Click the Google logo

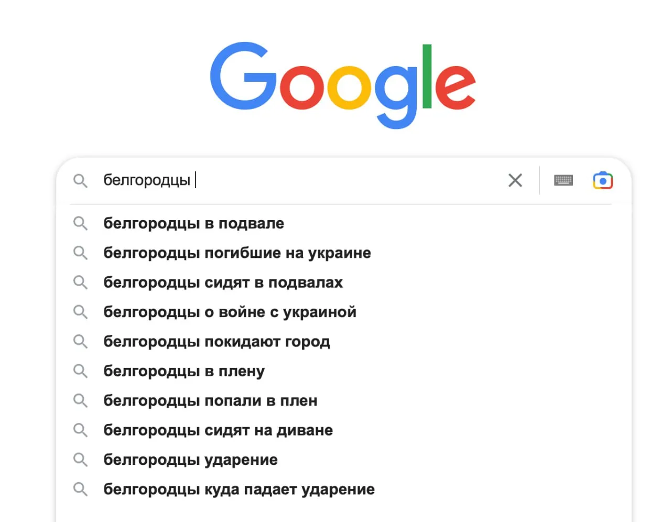tap(343, 84)
